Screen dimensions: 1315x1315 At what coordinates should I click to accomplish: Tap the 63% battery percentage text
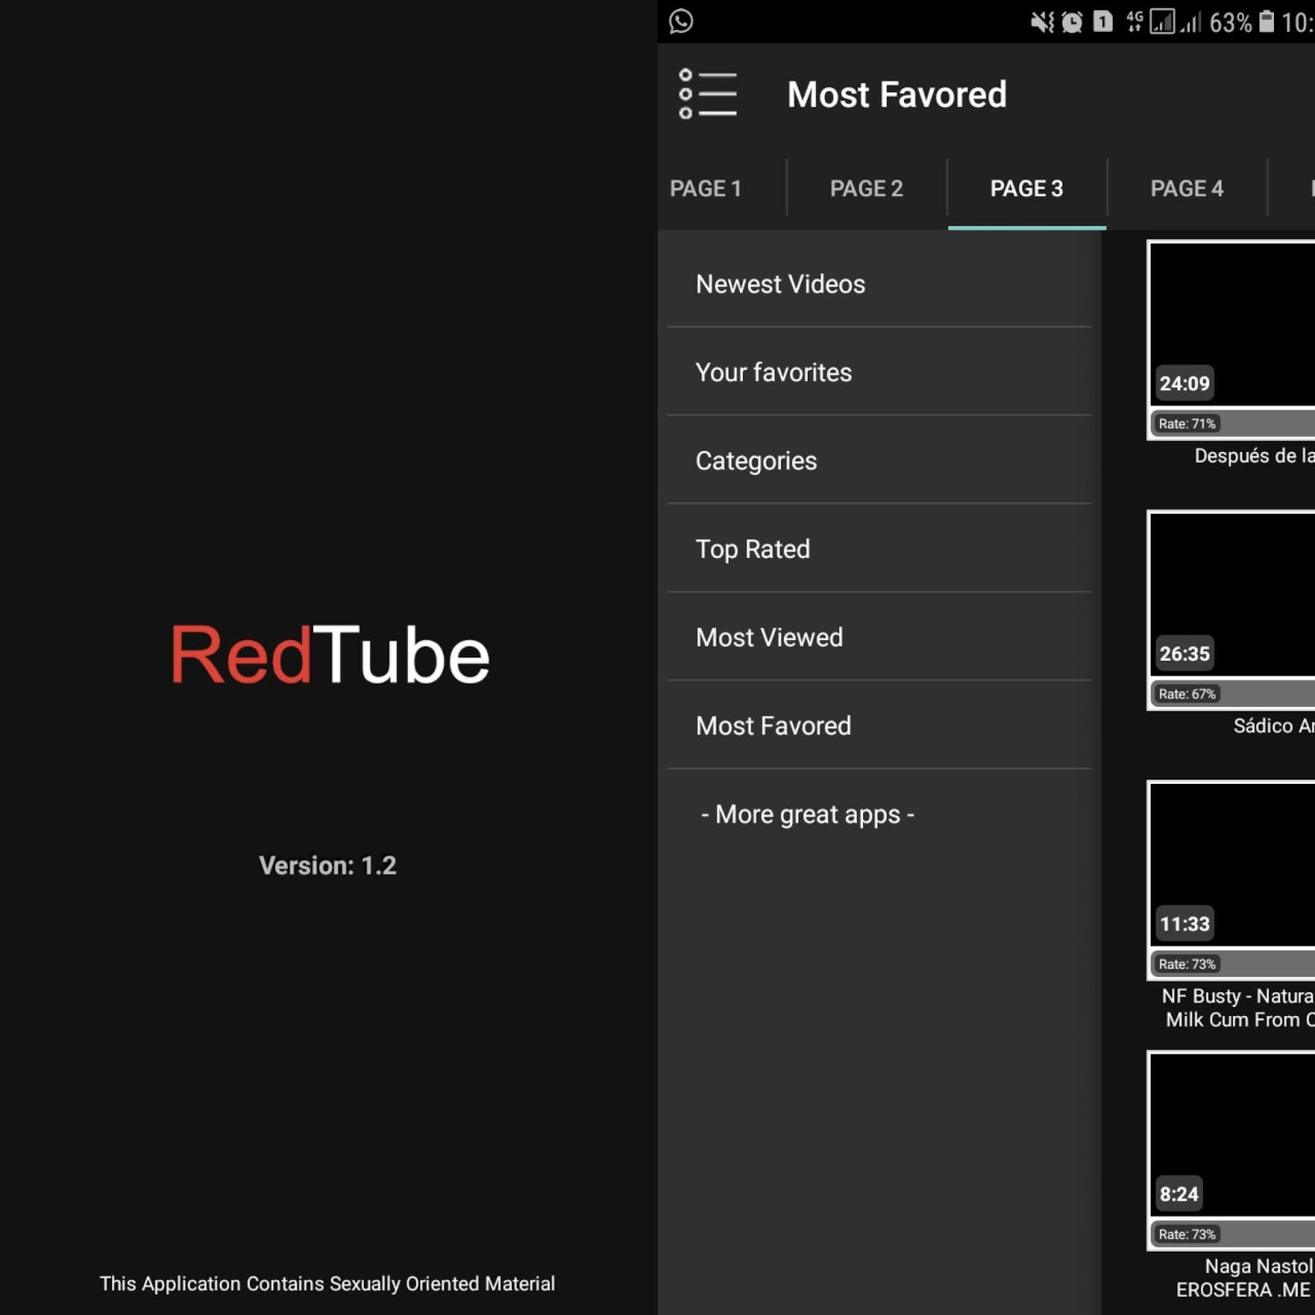(x=1230, y=22)
